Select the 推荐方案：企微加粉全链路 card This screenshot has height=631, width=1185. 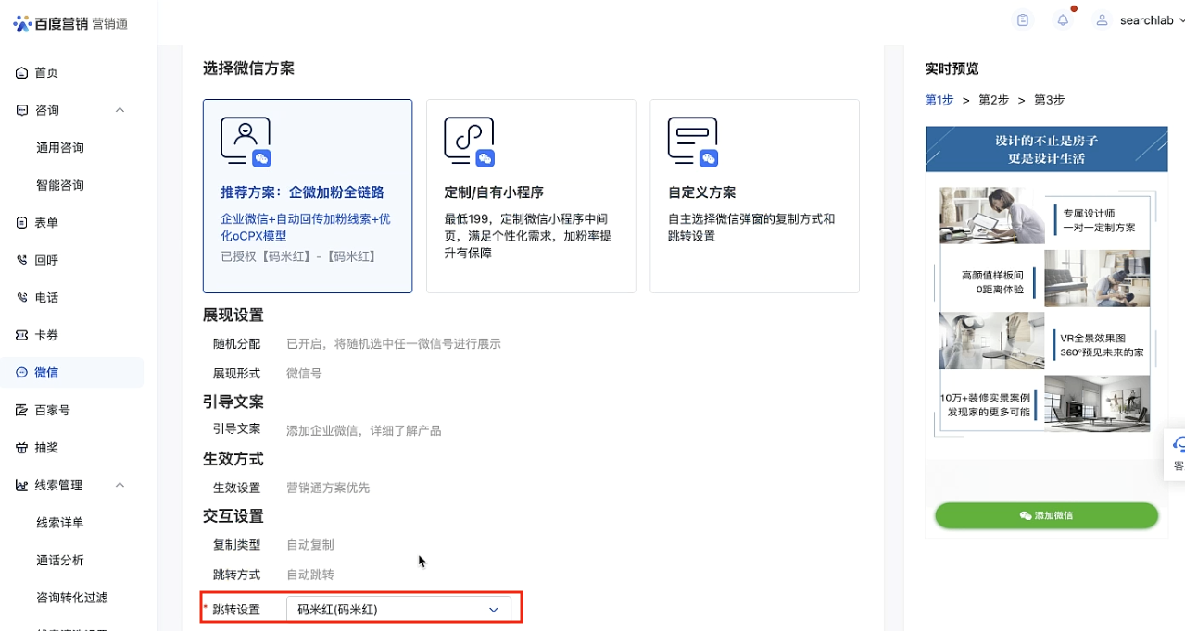pos(308,196)
